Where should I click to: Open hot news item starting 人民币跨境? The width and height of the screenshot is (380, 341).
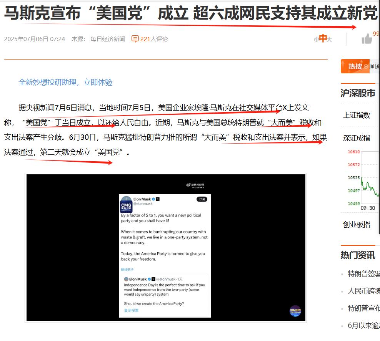363,291
